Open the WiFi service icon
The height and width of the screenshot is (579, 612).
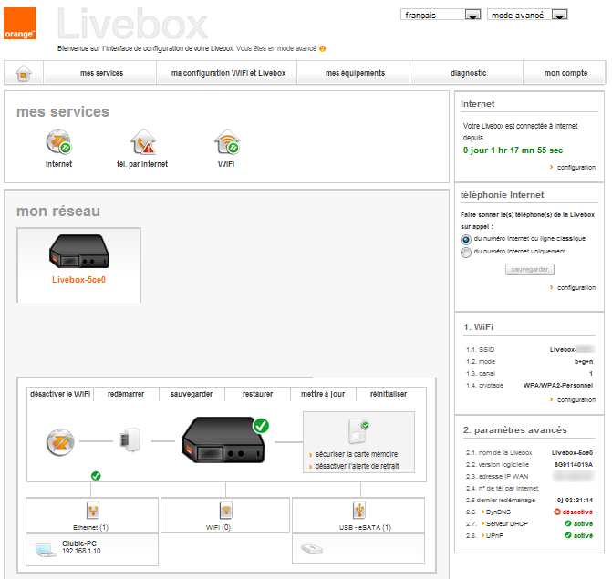[227, 141]
